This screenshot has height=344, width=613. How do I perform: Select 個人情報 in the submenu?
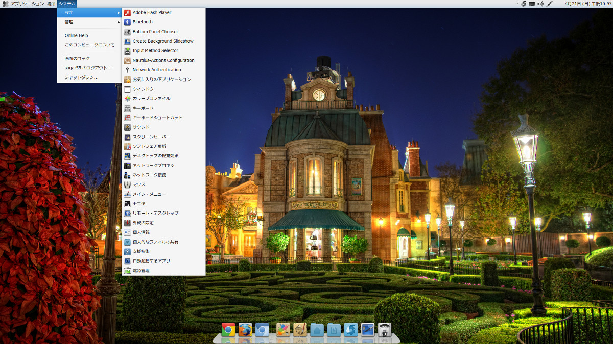[163, 232]
